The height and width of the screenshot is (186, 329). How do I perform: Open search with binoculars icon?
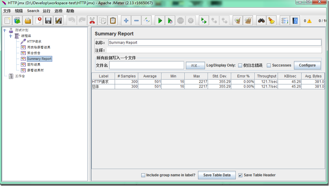coord(261,21)
